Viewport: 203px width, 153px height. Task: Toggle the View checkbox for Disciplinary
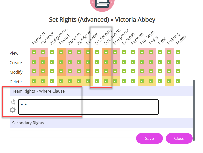coord(97,52)
